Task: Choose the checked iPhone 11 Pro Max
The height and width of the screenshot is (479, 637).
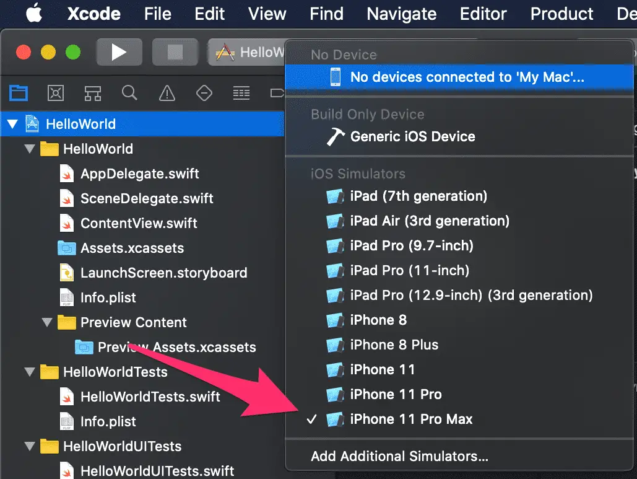Action: point(459,420)
